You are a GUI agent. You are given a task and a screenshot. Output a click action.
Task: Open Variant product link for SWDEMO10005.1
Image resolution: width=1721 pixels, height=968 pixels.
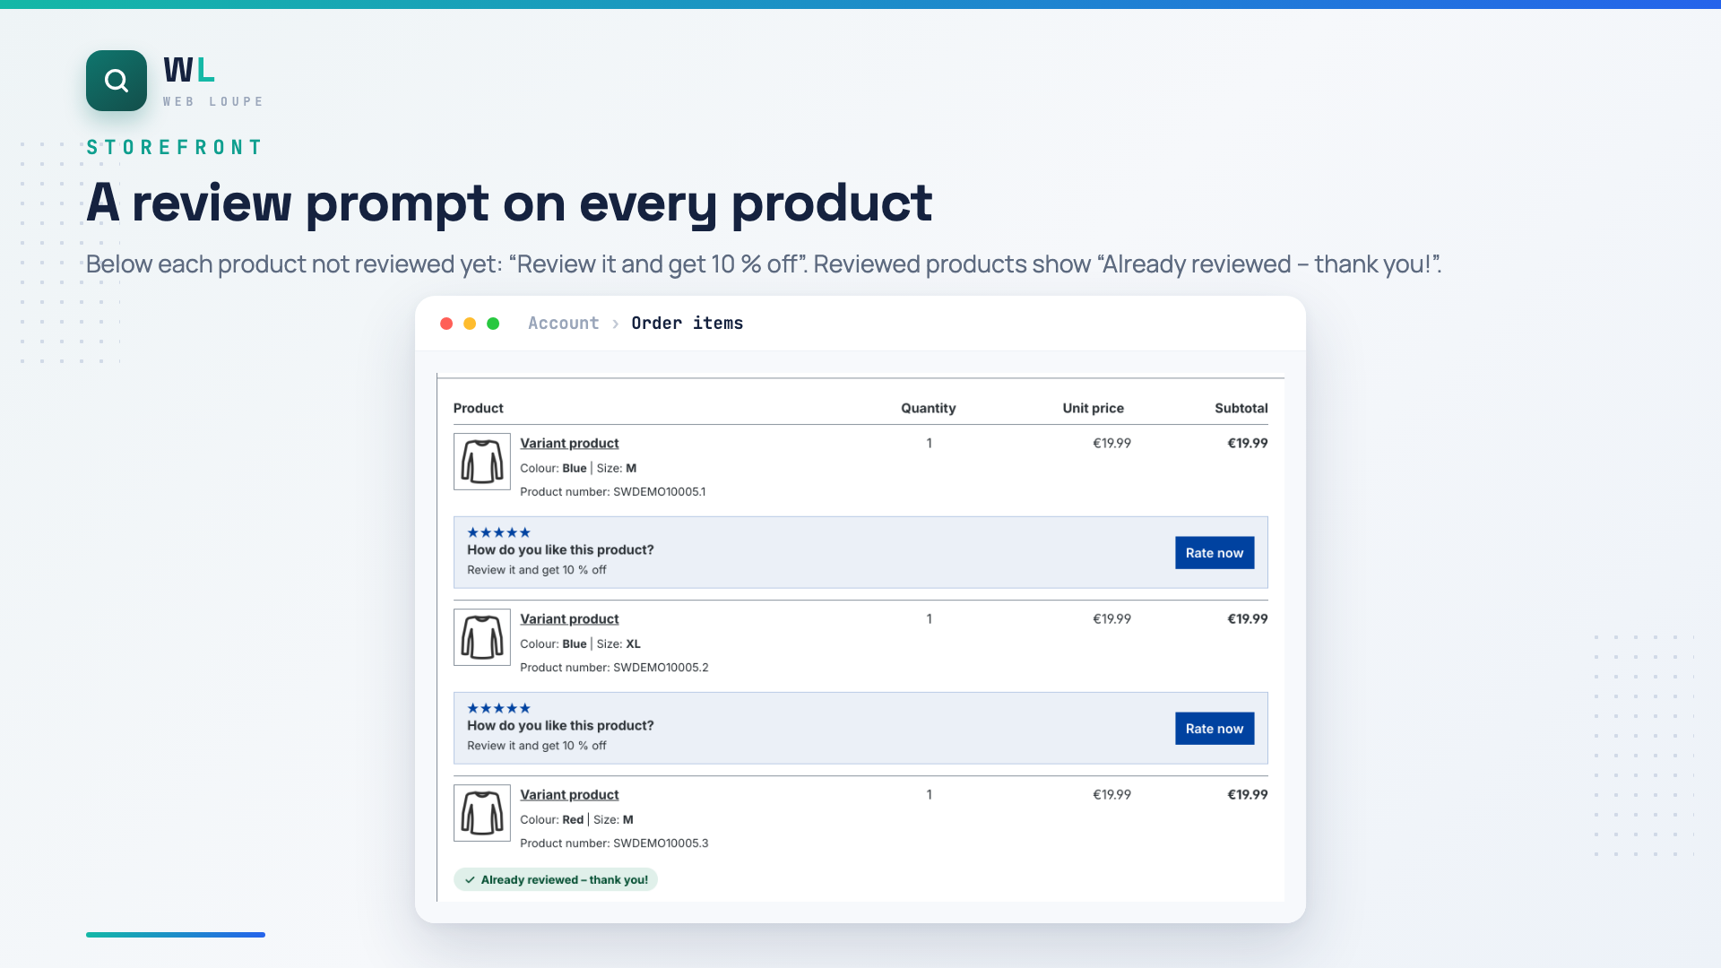[569, 443]
